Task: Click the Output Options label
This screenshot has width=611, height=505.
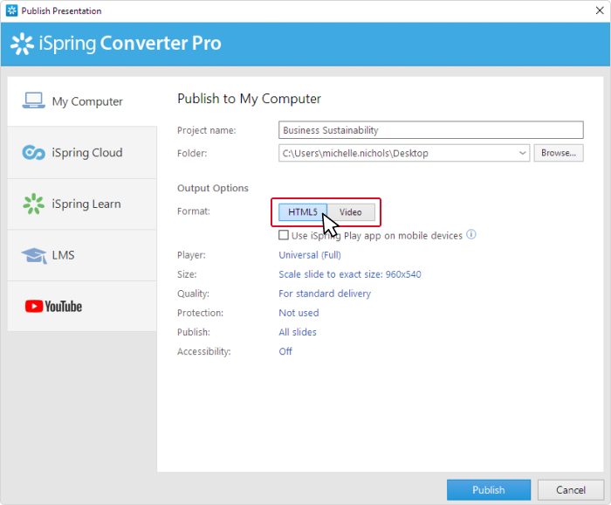Action: pos(213,188)
